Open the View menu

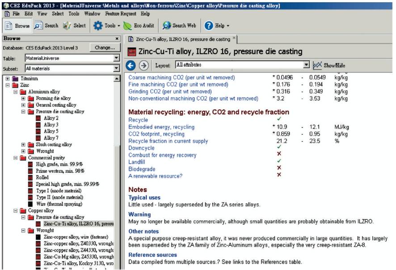click(42, 14)
